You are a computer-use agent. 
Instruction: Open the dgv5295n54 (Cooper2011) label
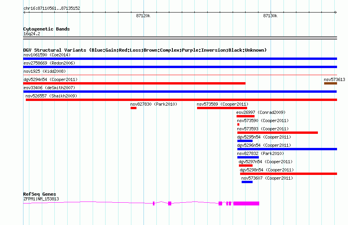[264, 137]
